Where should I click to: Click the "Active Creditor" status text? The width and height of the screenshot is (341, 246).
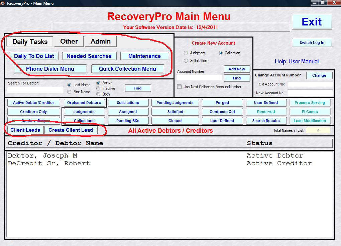coord(279,163)
